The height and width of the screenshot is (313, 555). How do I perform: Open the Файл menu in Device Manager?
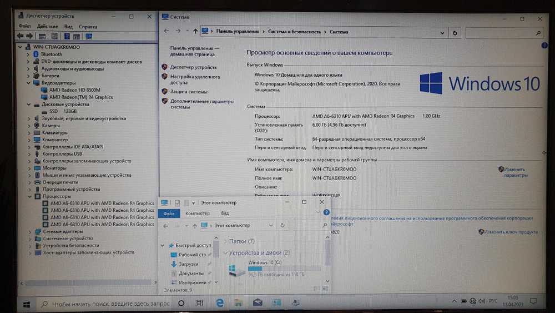[24, 26]
